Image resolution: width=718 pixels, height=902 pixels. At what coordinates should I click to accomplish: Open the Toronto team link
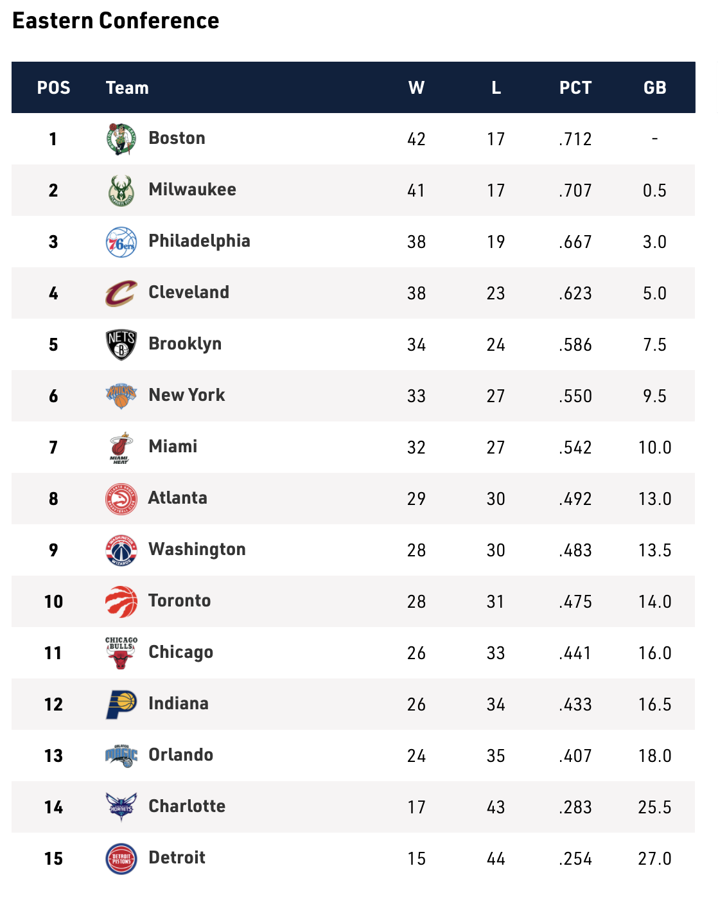179,601
